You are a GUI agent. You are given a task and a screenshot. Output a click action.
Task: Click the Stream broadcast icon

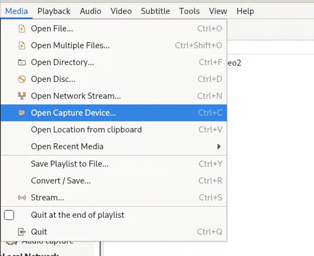click(22, 198)
